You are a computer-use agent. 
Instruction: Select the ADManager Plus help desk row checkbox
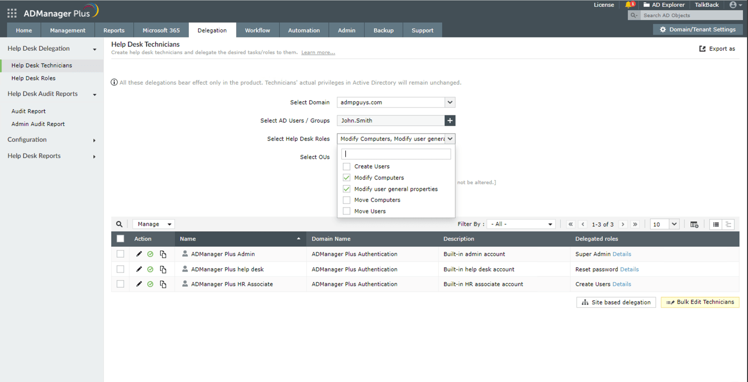(x=120, y=270)
